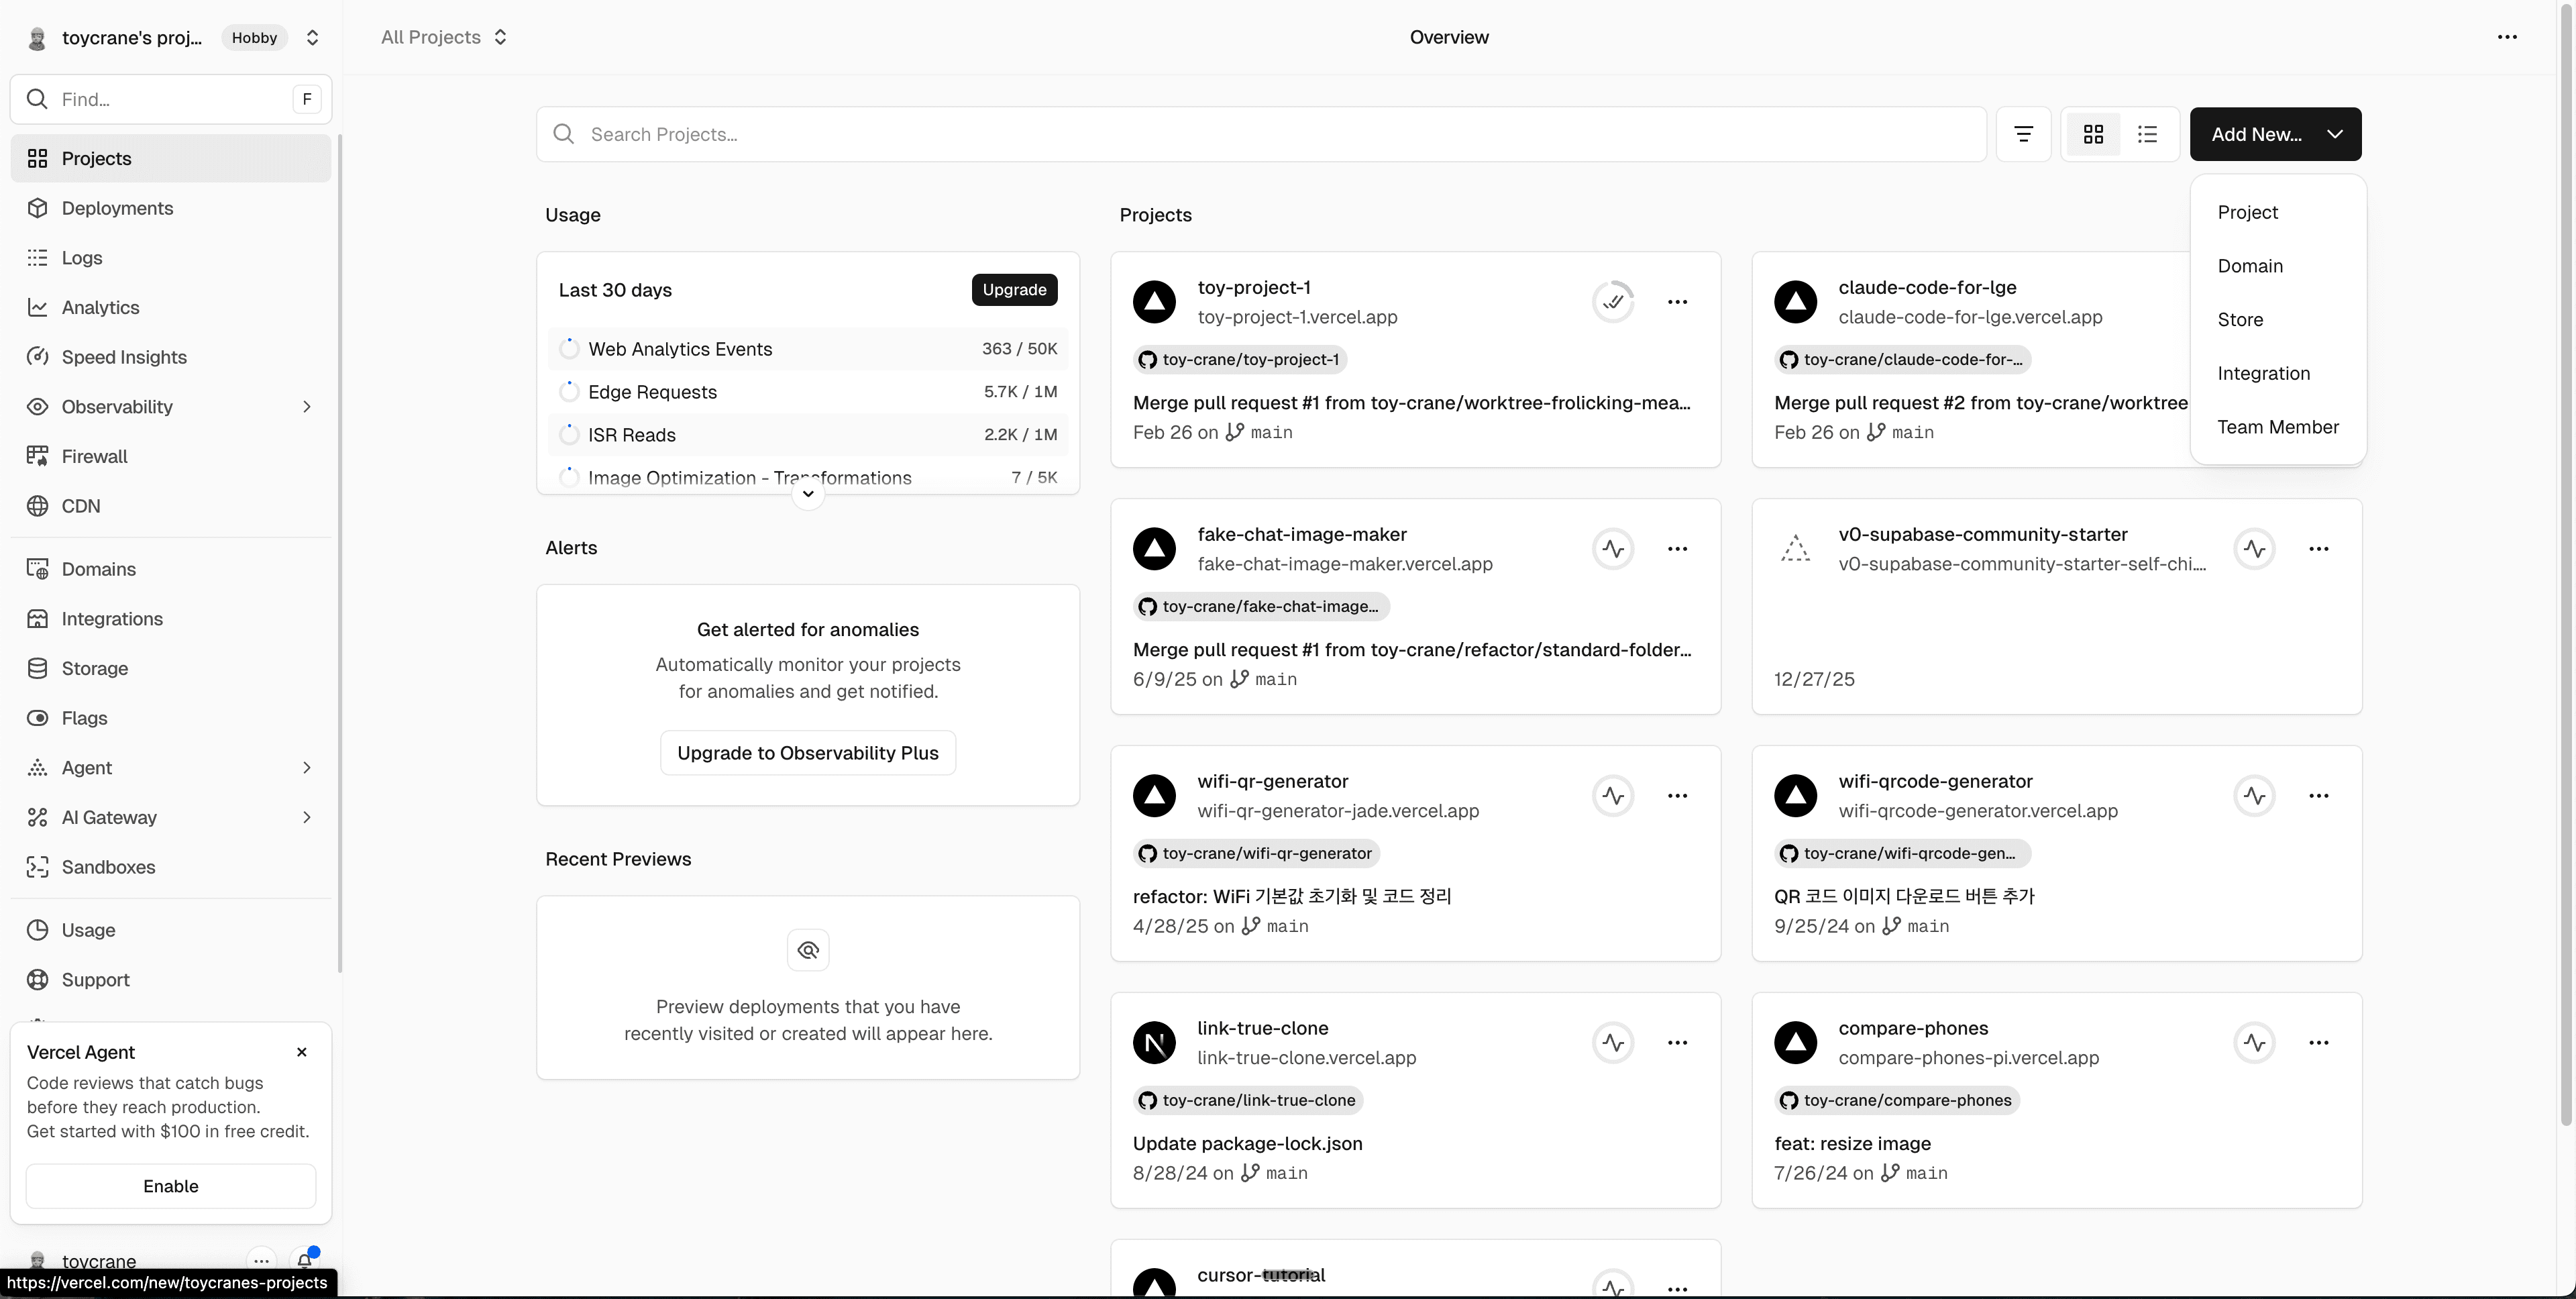Open the filter icon beside search
2576x1299 pixels.
coord(2023,134)
